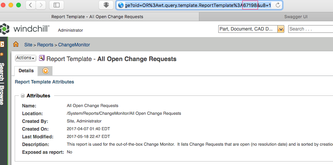This screenshot has height=165, width=333.
Task: Click the Name value All Open Change Requests
Action: 92,105
